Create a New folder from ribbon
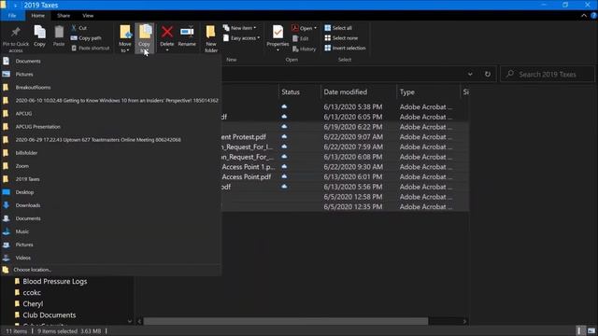 point(211,38)
